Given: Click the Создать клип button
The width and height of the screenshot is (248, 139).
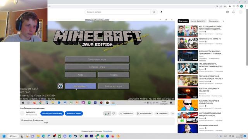Looking at the screenshot, I should point(144,114).
